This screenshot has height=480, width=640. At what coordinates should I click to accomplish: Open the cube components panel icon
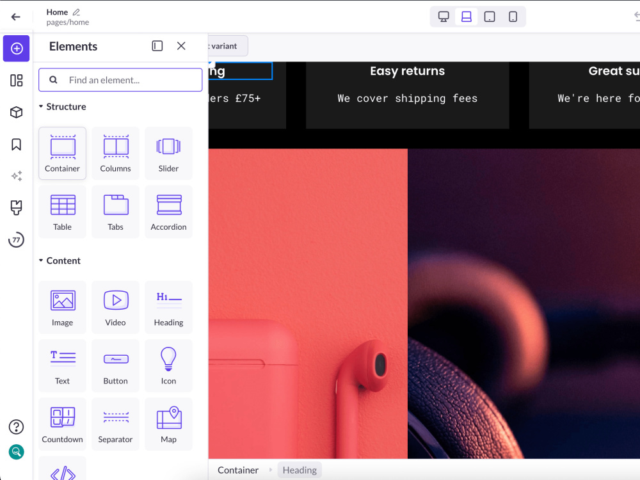pos(17,112)
